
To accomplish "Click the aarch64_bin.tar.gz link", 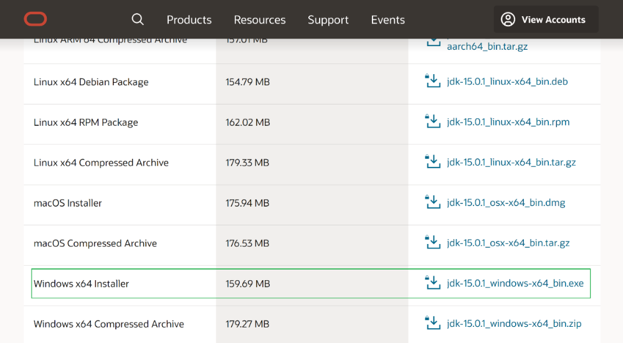I will point(487,47).
